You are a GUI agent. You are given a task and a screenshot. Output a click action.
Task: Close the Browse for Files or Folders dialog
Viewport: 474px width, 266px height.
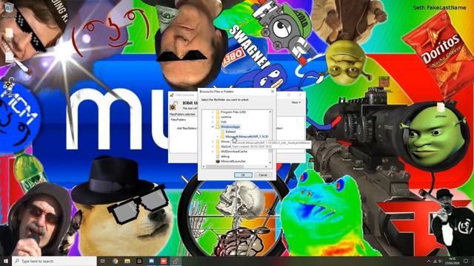point(273,92)
